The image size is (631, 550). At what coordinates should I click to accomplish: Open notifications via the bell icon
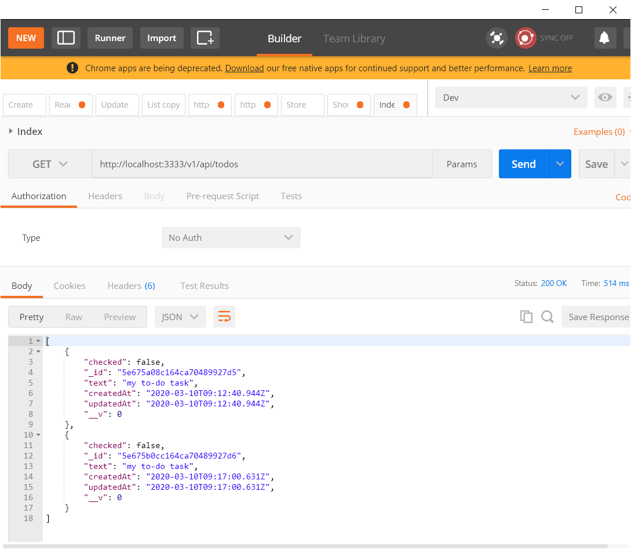click(605, 38)
